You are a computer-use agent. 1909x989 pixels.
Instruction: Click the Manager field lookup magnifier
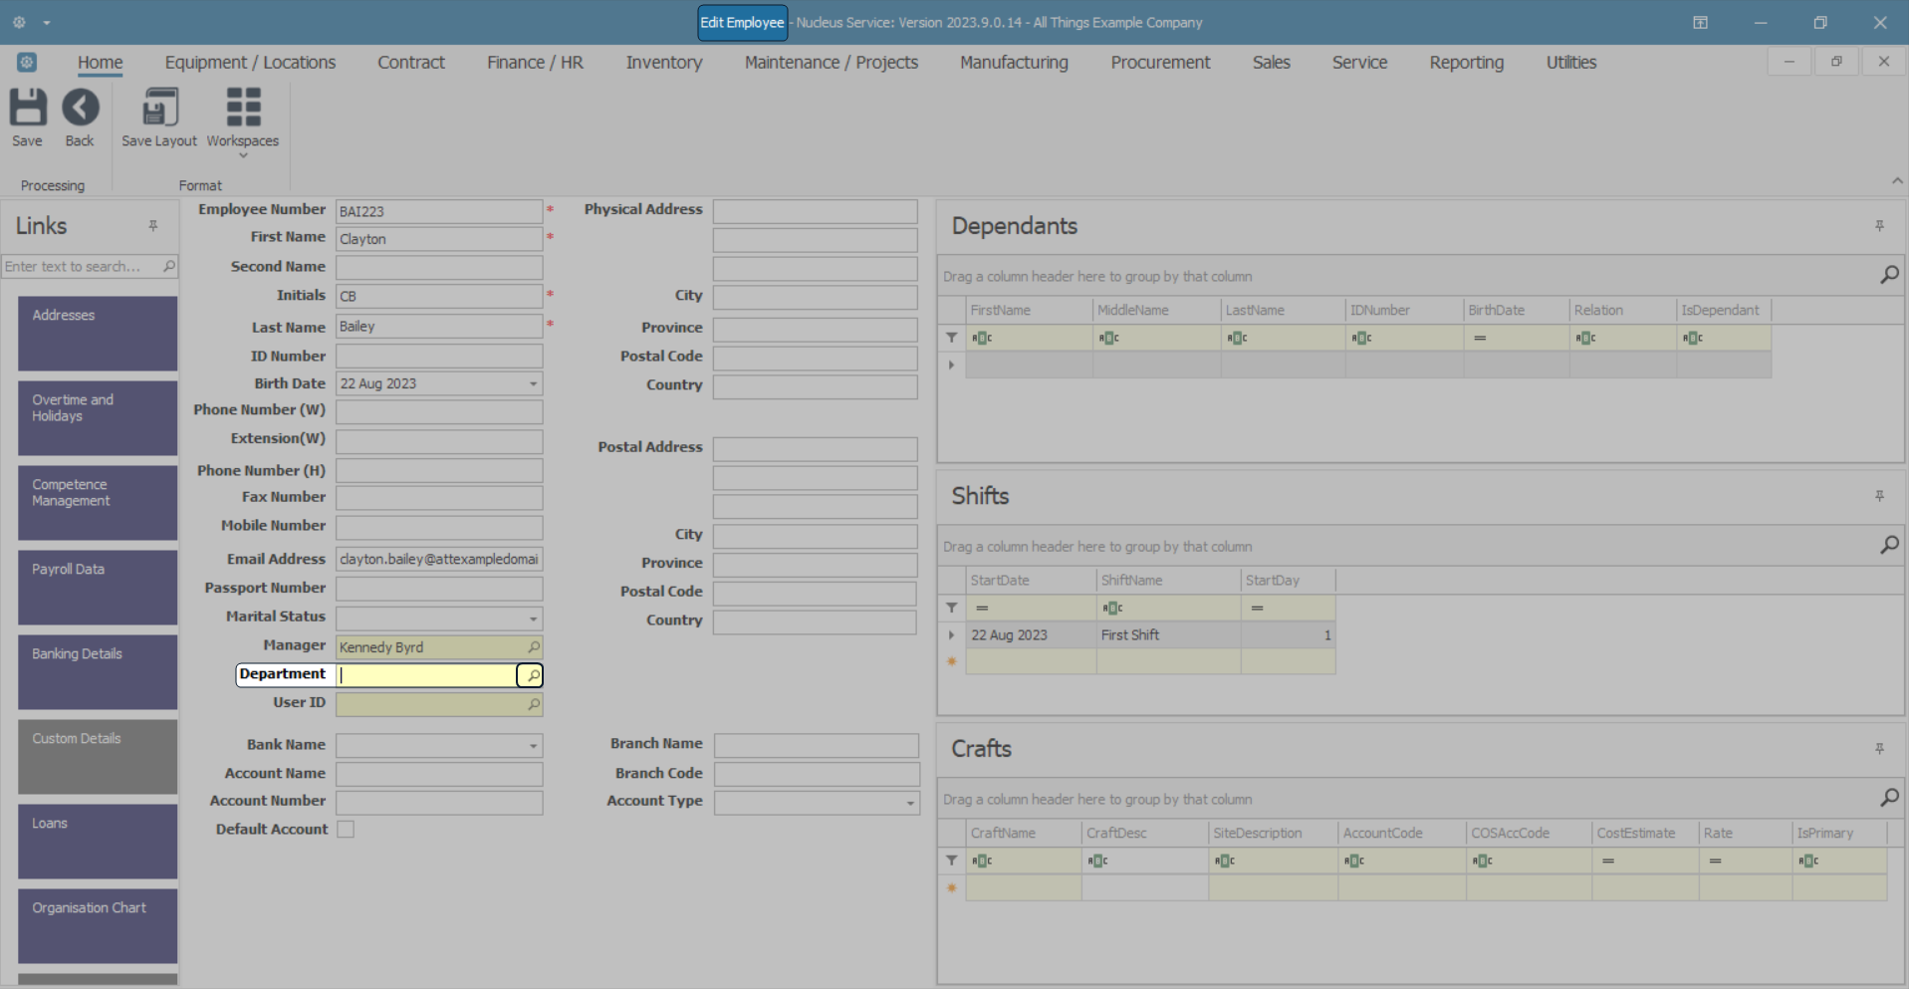pyautogui.click(x=534, y=647)
